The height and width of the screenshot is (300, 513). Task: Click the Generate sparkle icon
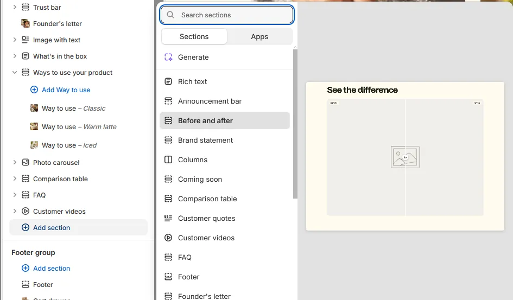(x=168, y=57)
